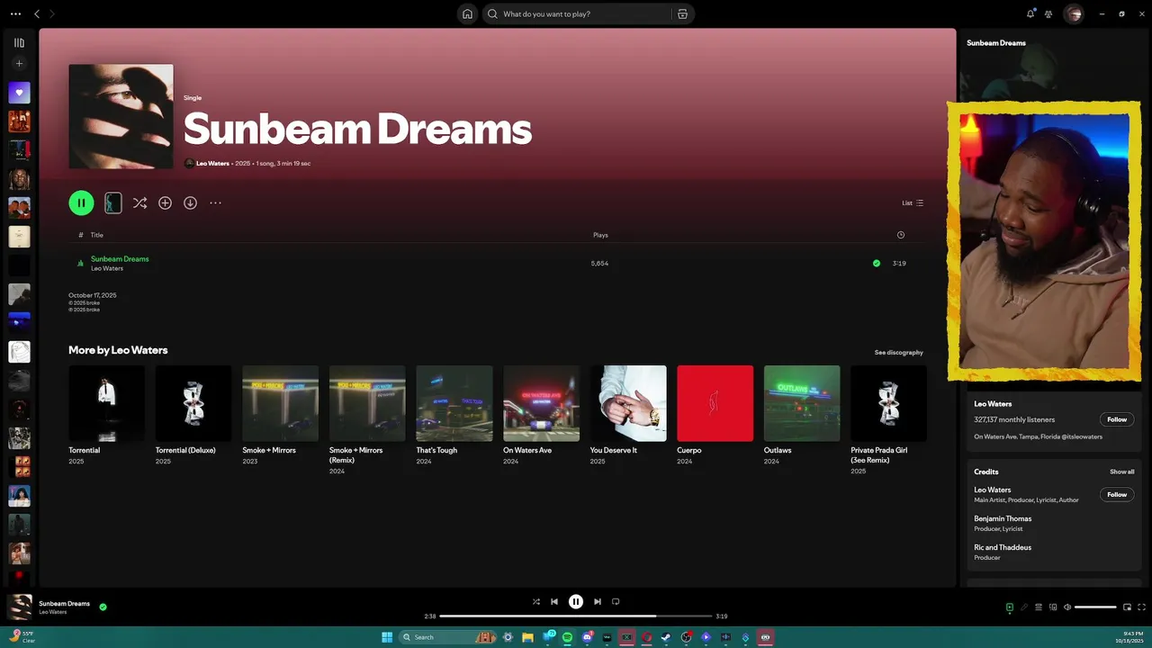Skip to next track
The width and height of the screenshot is (1152, 648).
point(598,601)
